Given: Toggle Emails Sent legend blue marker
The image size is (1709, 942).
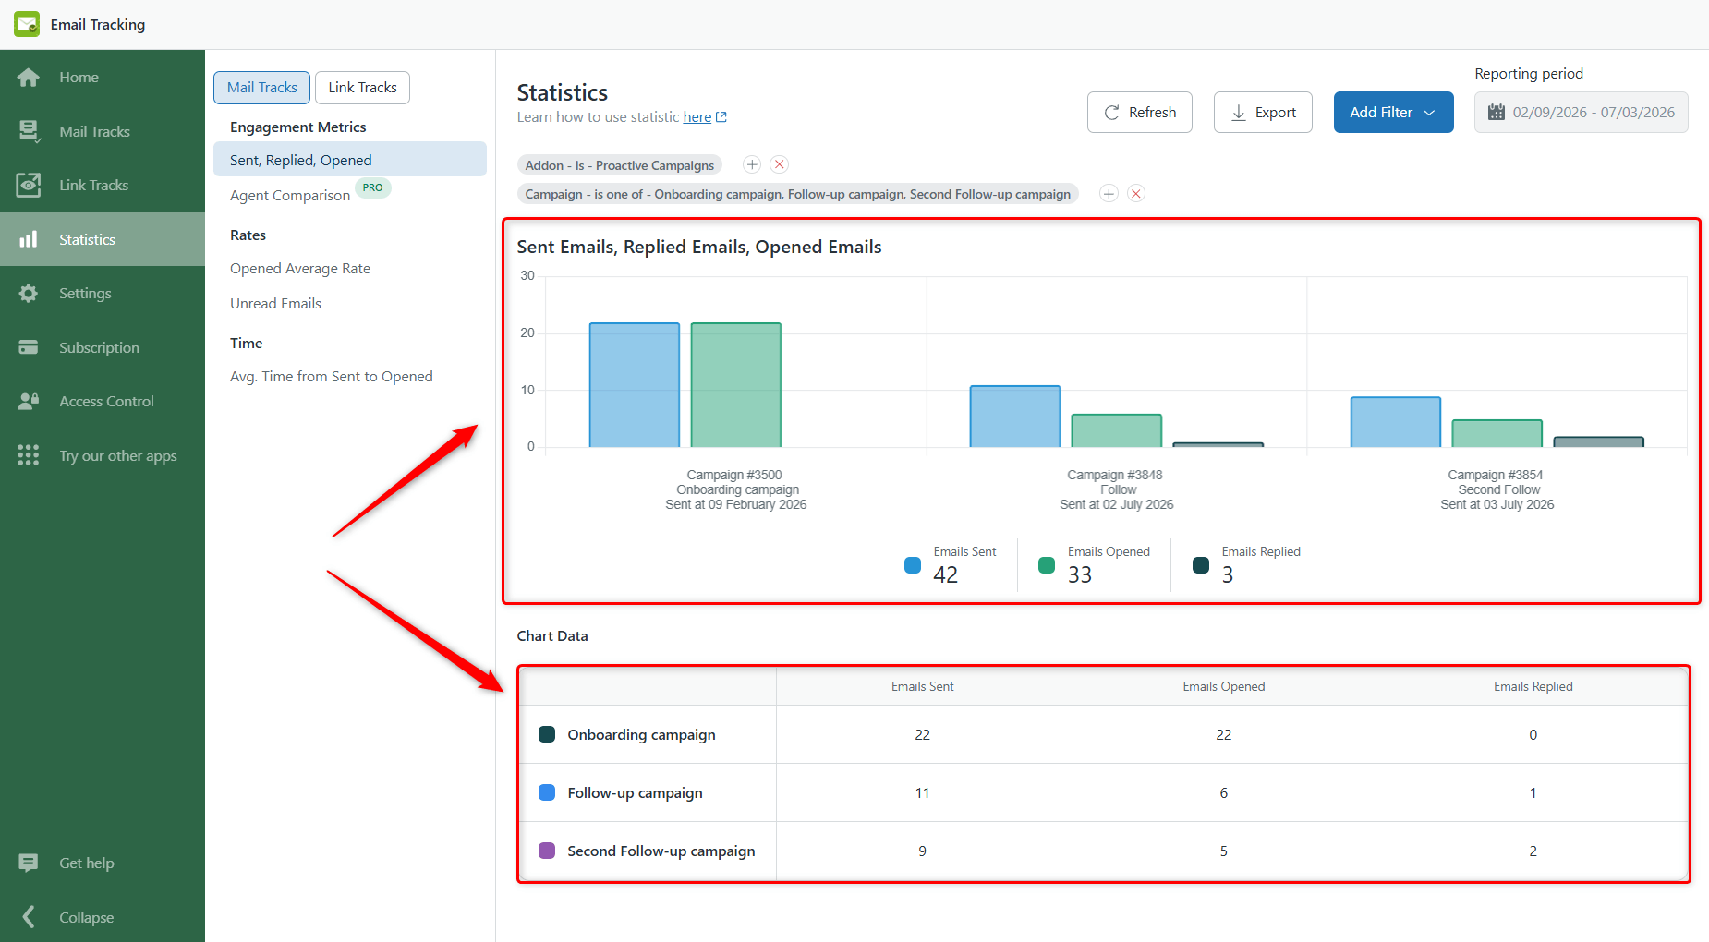Looking at the screenshot, I should pos(913,565).
